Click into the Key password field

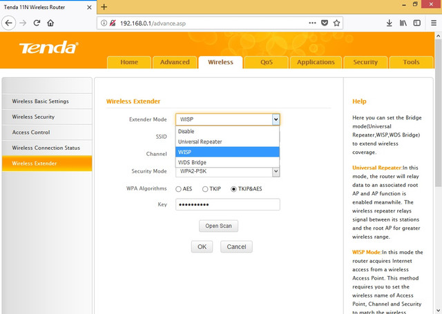(228, 204)
